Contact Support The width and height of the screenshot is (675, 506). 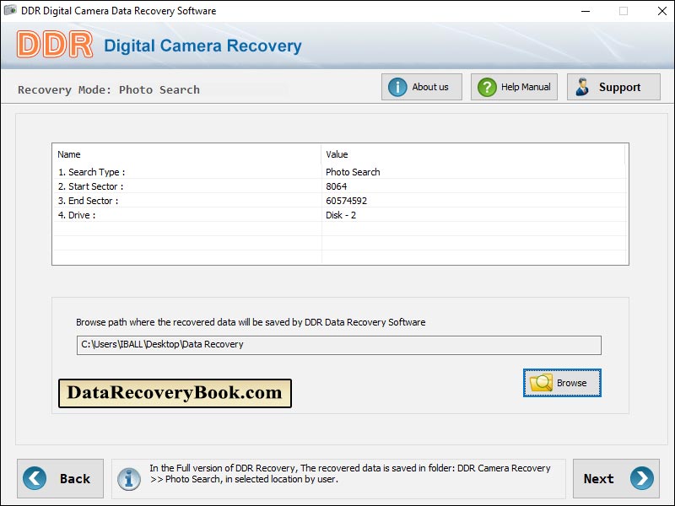click(x=613, y=86)
